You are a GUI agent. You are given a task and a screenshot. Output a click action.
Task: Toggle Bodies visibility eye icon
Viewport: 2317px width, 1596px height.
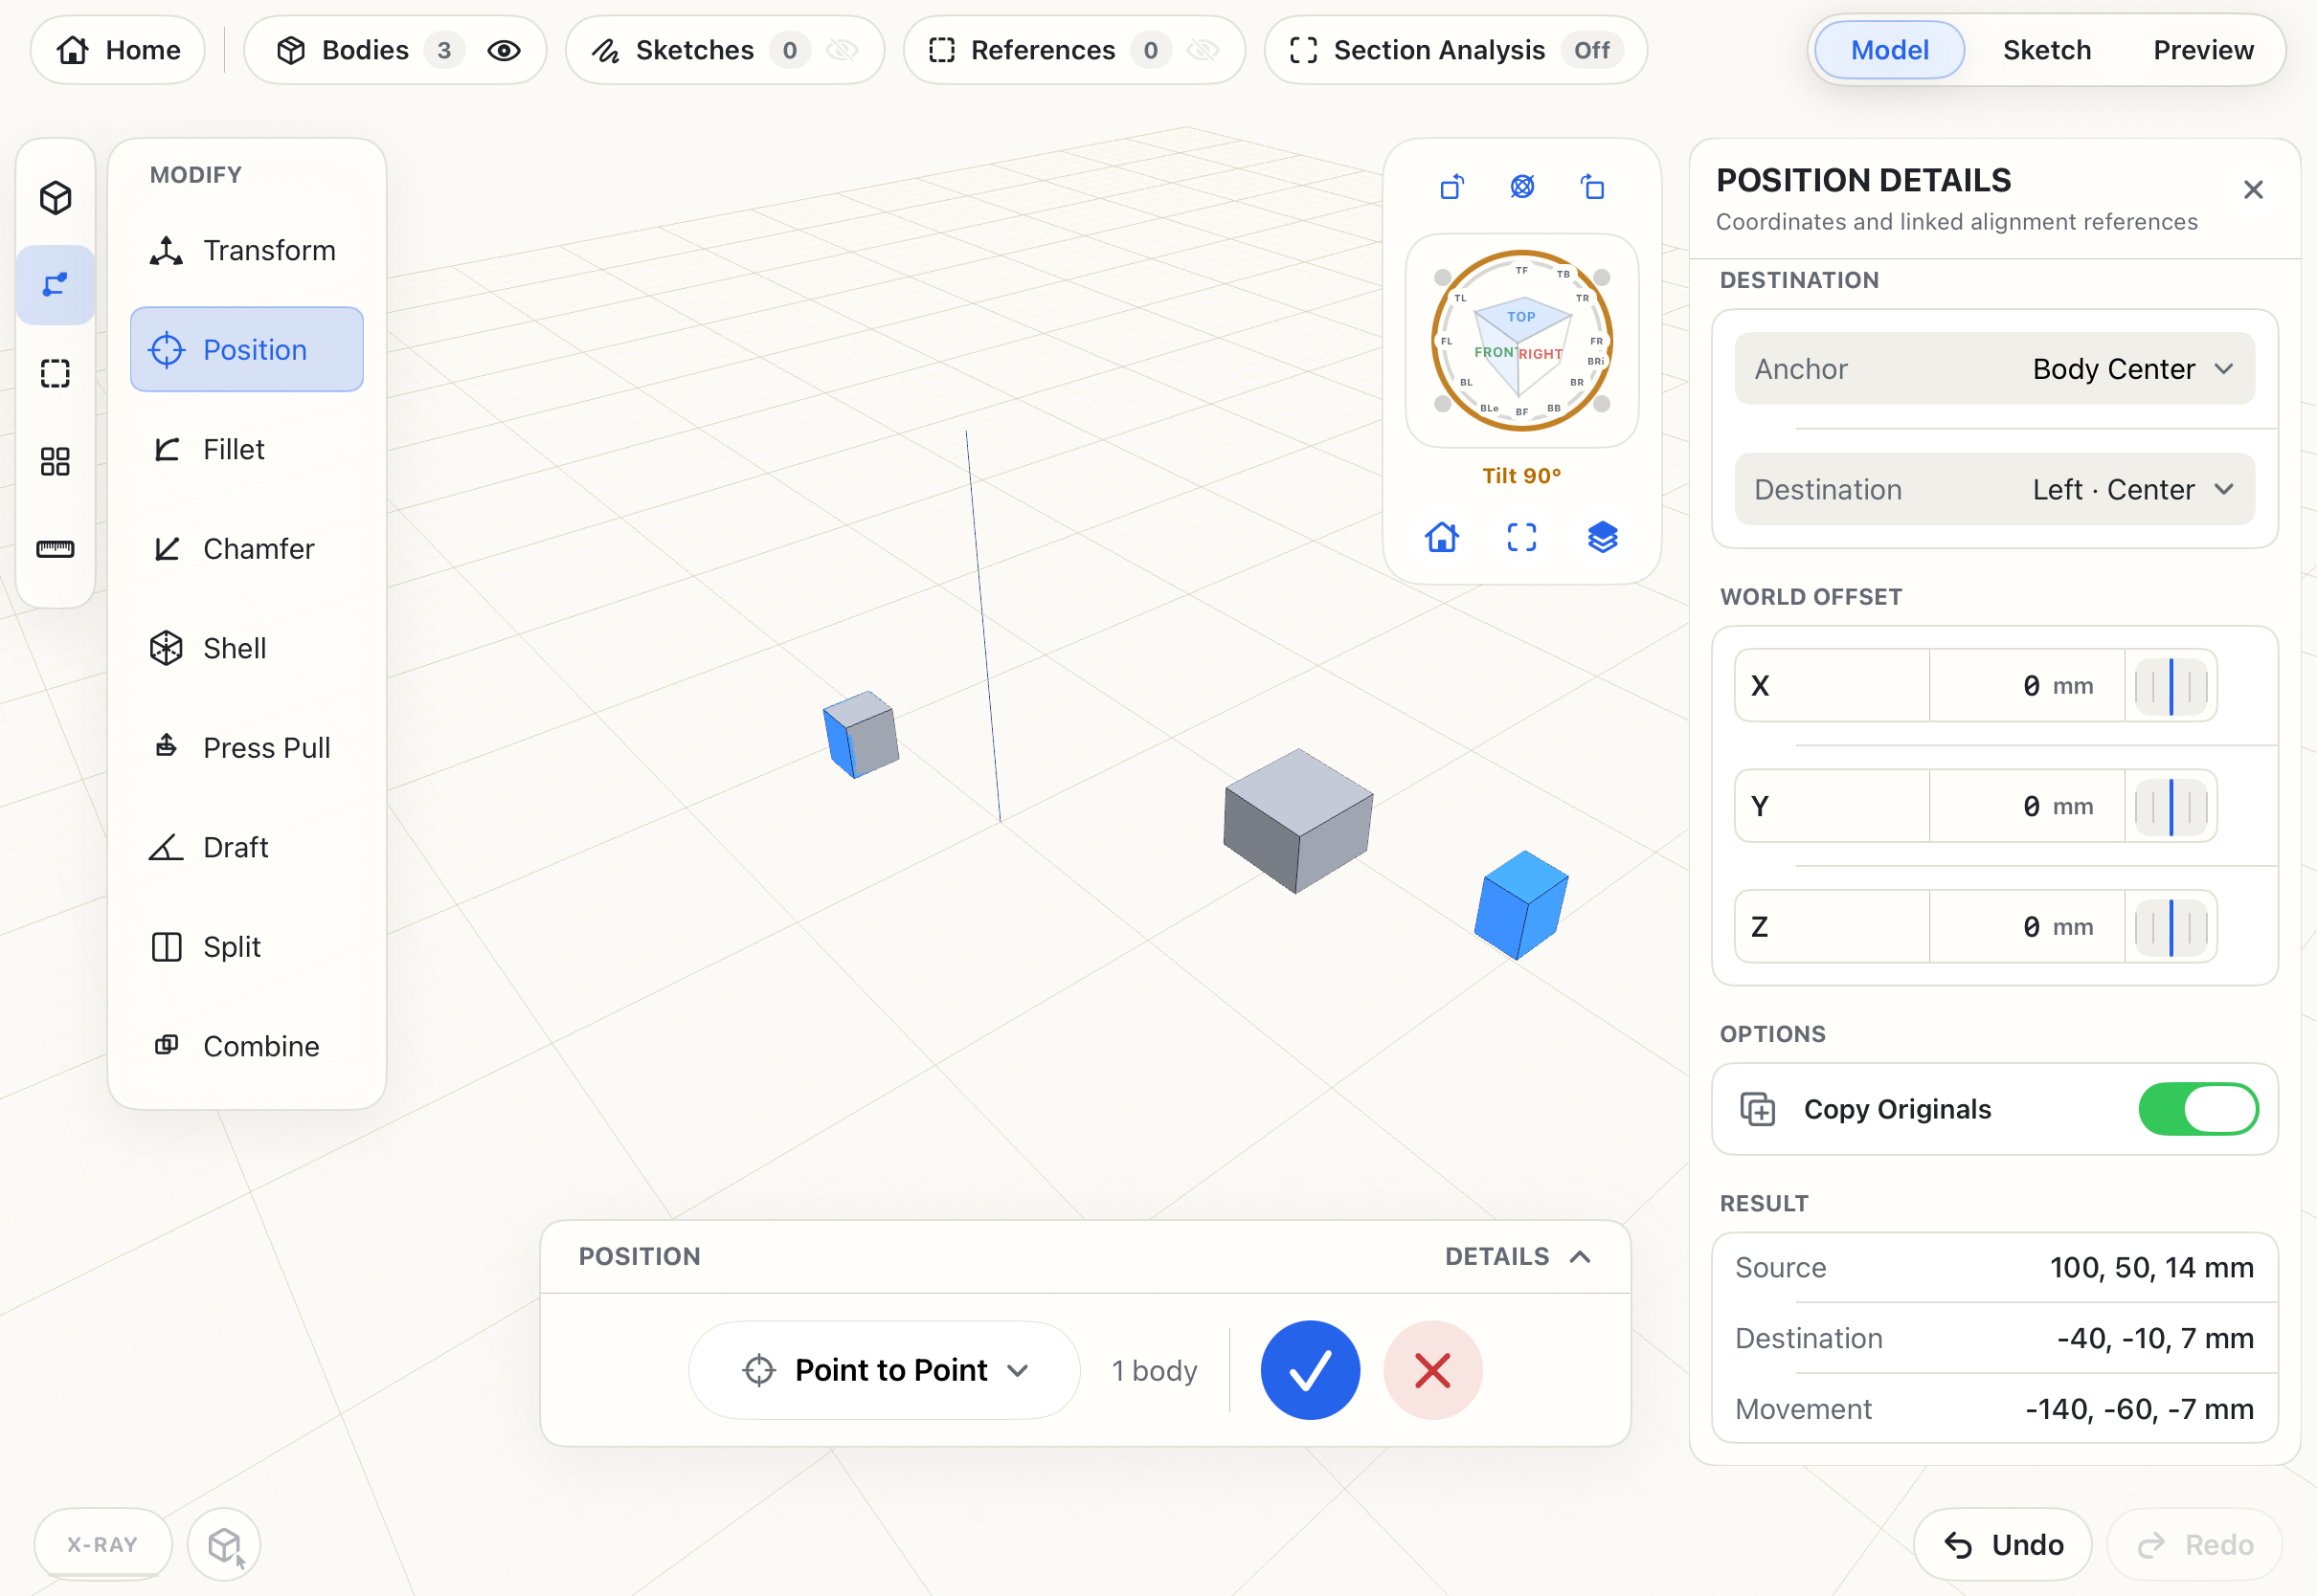[504, 50]
